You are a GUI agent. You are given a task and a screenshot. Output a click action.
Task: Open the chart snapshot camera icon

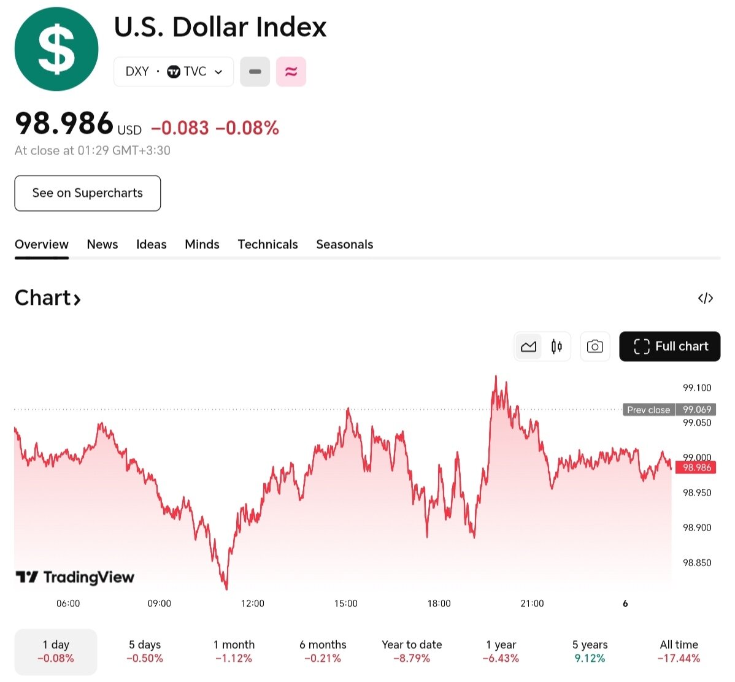[595, 346]
